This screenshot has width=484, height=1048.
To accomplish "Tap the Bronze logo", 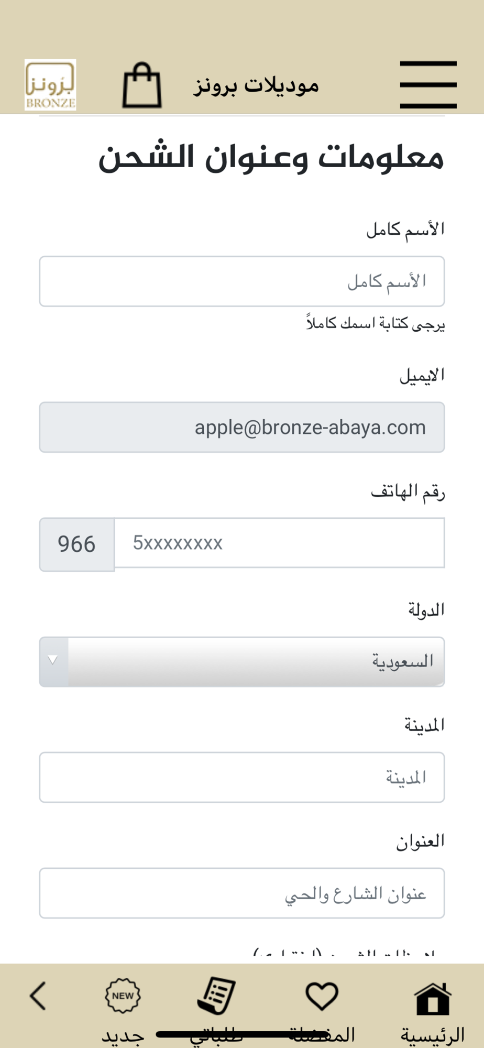I will coord(50,85).
